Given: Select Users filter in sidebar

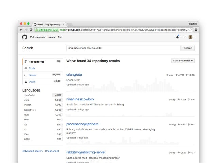Looking at the screenshot, I should [x=43, y=82].
